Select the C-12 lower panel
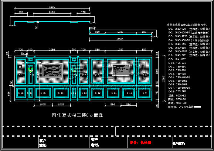This screenshot has width=214, height=151. tap(98, 93)
